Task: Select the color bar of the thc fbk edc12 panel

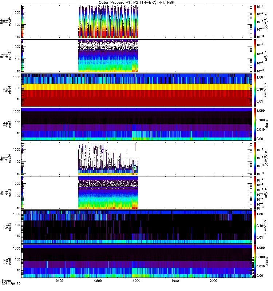Action: (x=255, y=227)
